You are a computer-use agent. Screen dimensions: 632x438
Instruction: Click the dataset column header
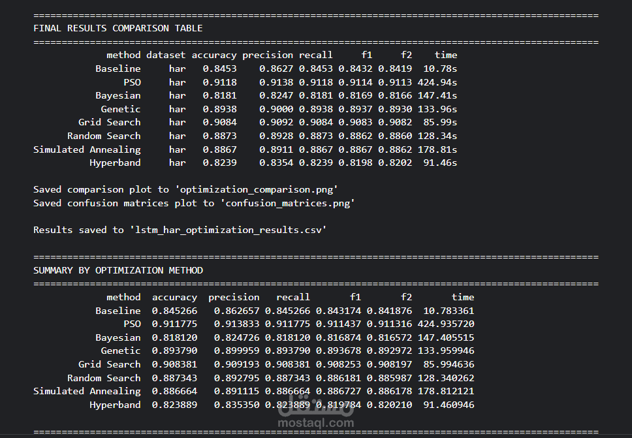tap(166, 55)
